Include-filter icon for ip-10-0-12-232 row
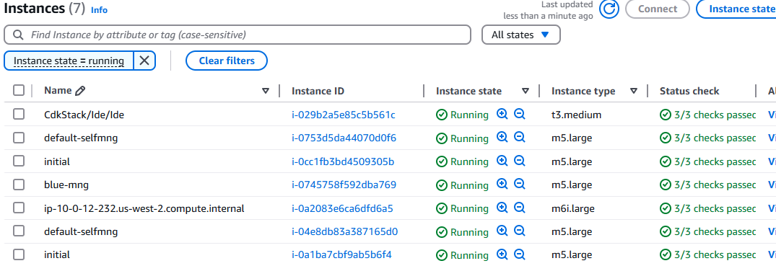 point(502,208)
